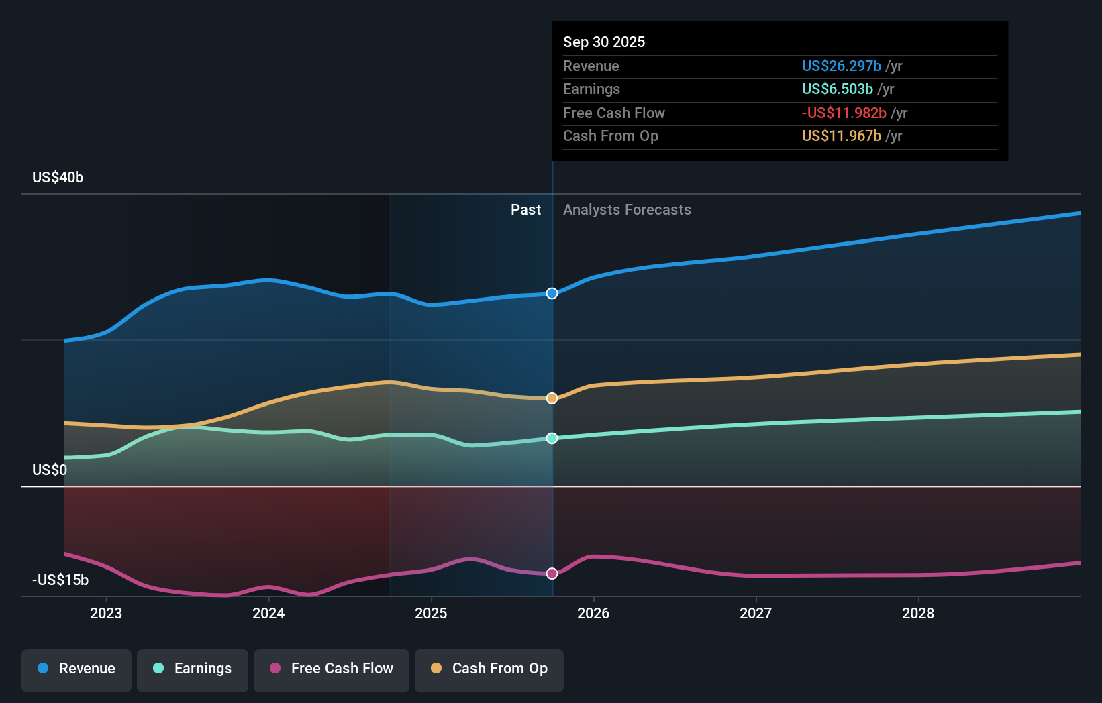Click the 2027 x-axis label
Image resolution: width=1102 pixels, height=703 pixels.
click(756, 613)
